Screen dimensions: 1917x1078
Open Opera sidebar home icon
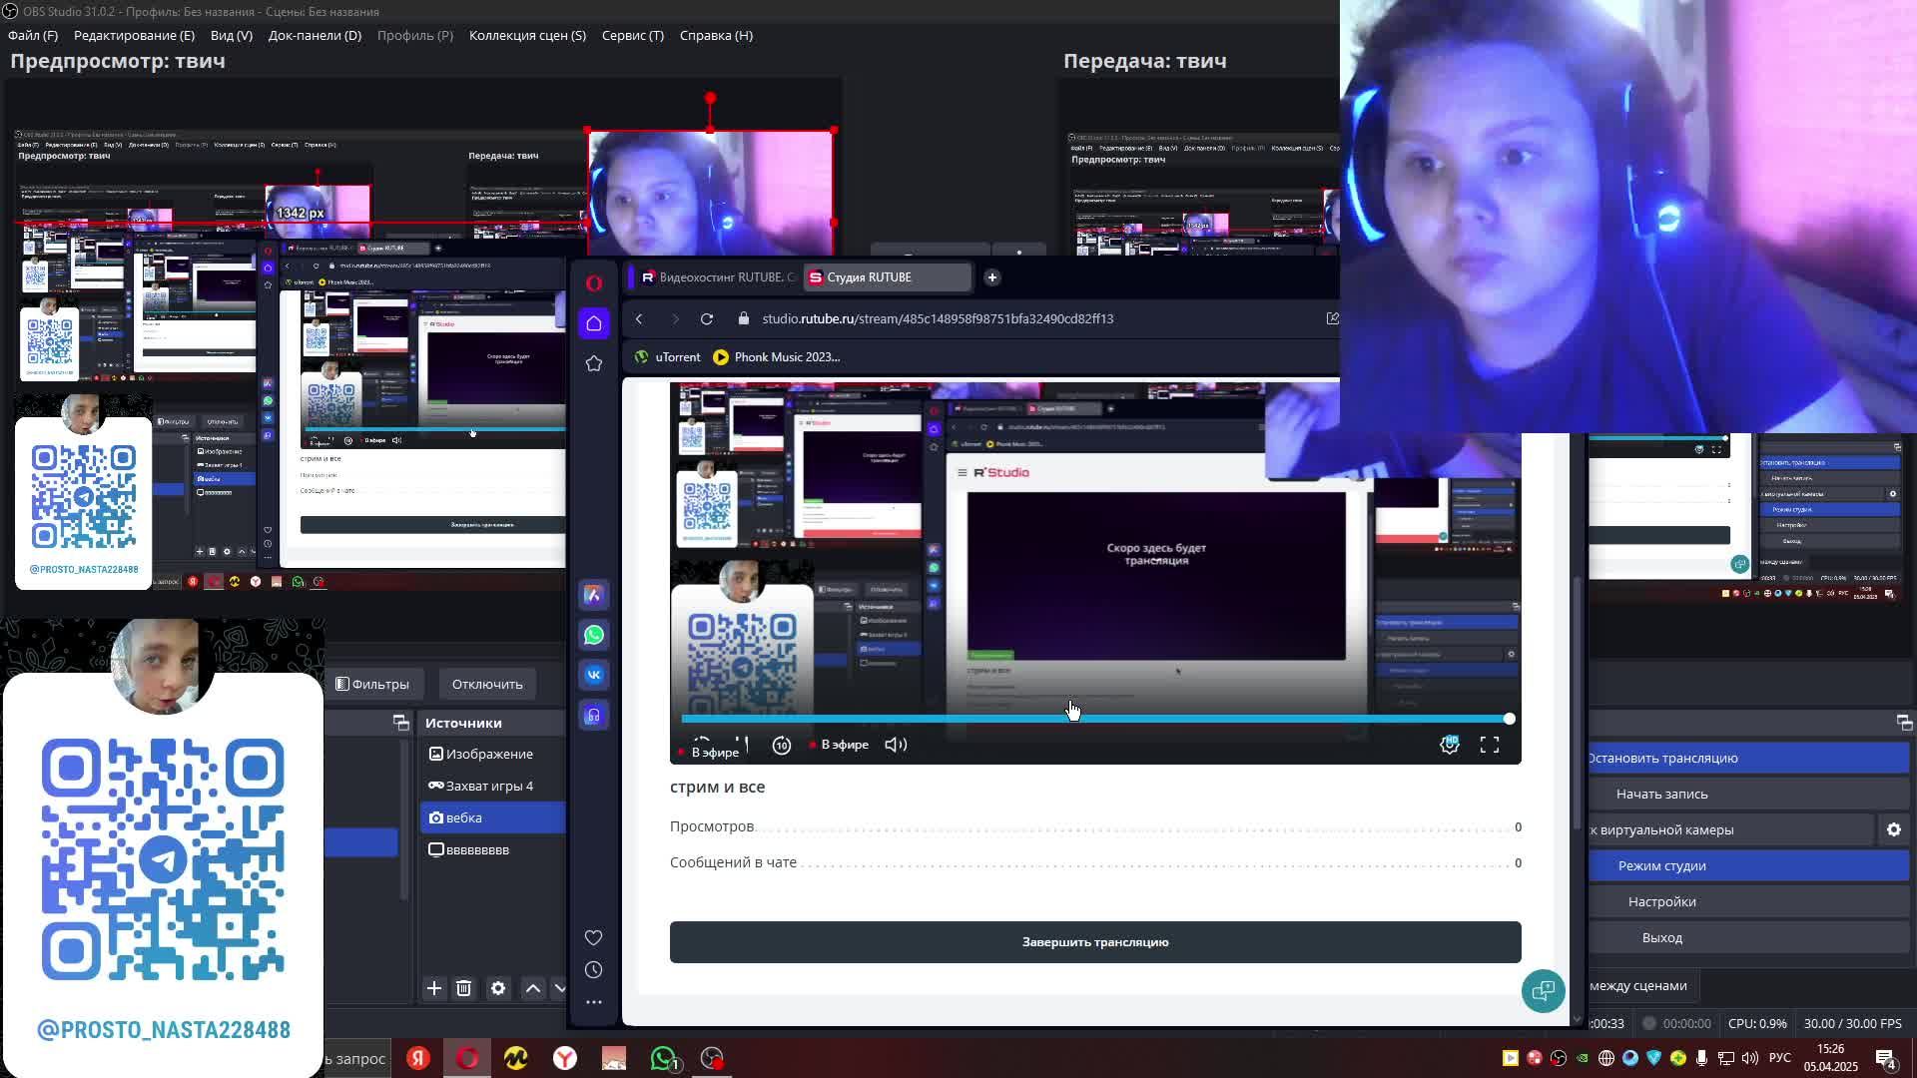pyautogui.click(x=594, y=323)
